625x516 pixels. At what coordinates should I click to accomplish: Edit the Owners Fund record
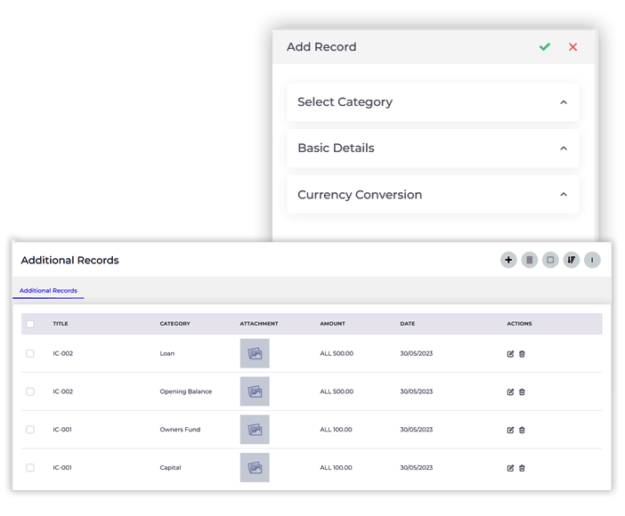510,430
